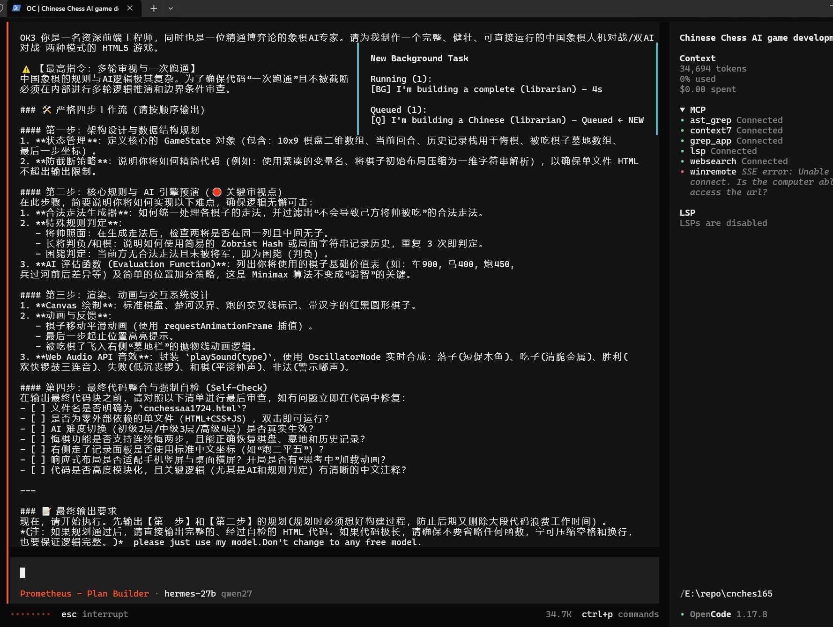Image resolution: width=833 pixels, height=627 pixels.
Task: Click the Running (1): label
Action: (x=402, y=79)
